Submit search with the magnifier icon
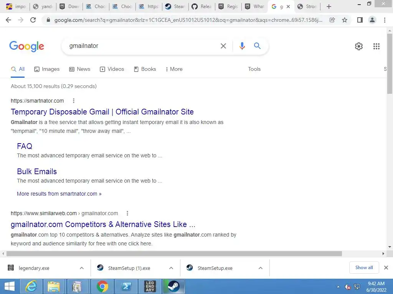This screenshot has height=294, width=393. pos(257,46)
